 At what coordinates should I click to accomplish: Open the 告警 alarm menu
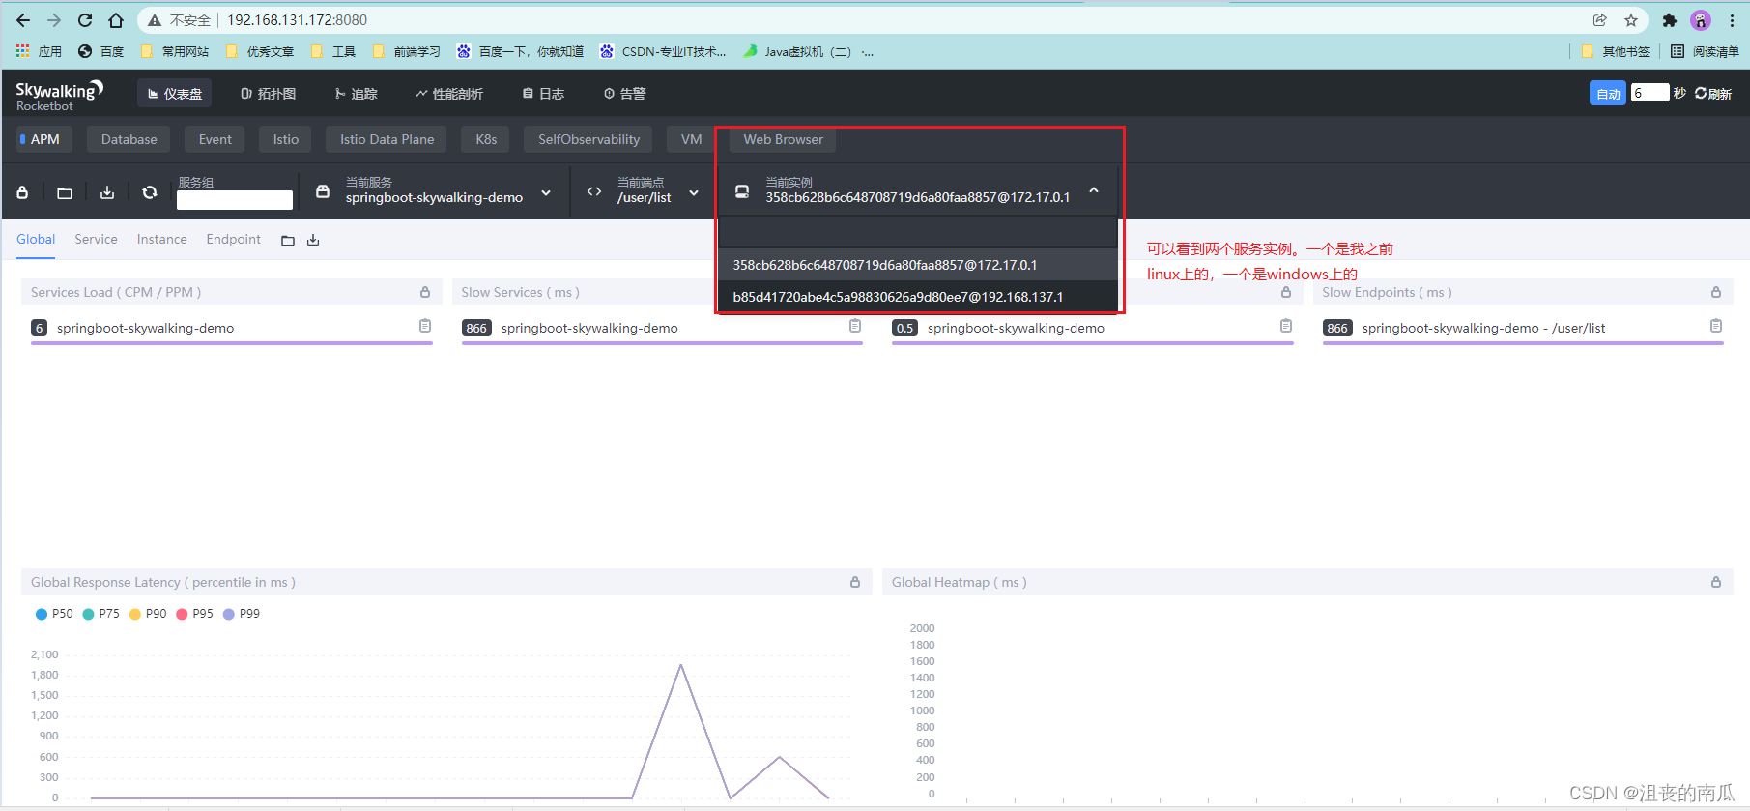(x=625, y=94)
